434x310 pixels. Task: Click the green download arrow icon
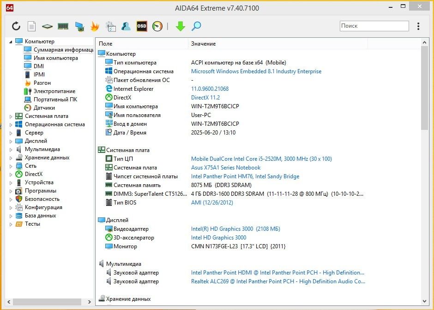pyautogui.click(x=181, y=26)
